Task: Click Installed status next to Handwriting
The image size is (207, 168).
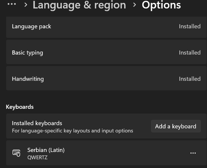Action: (190, 79)
